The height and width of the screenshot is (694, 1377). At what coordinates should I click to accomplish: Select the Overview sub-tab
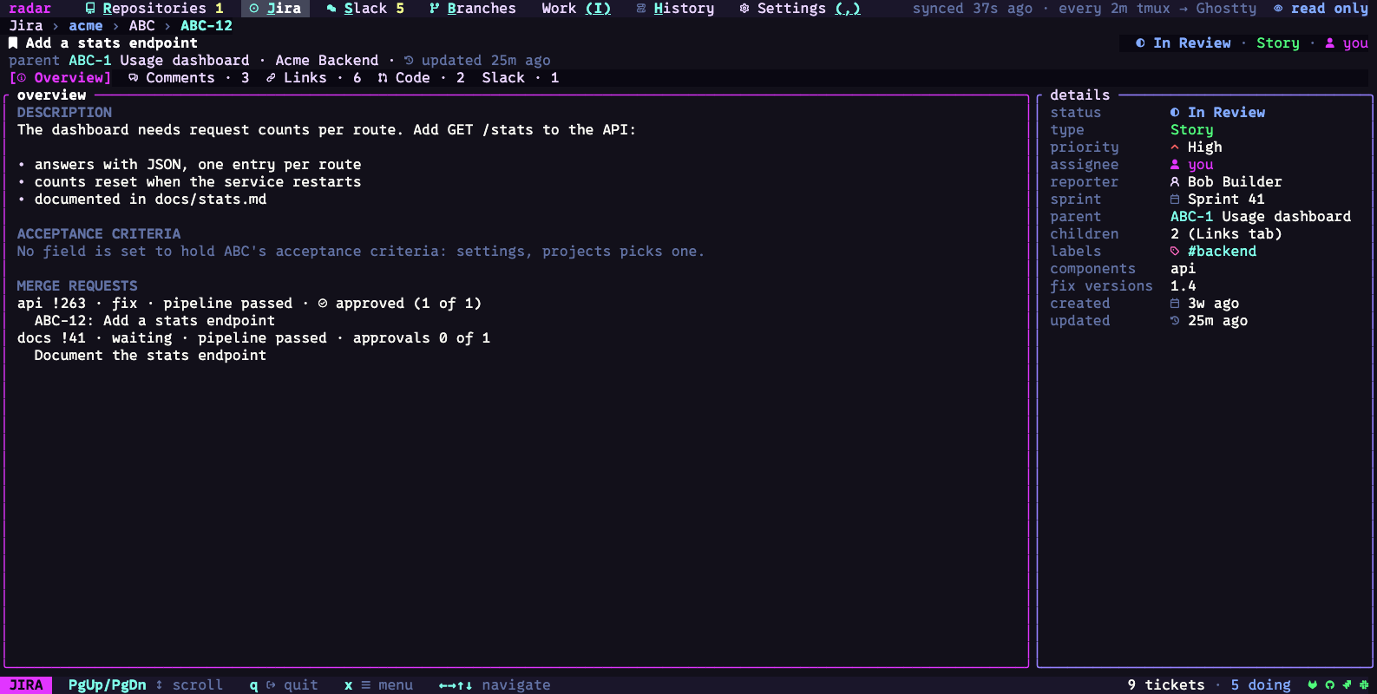[60, 77]
